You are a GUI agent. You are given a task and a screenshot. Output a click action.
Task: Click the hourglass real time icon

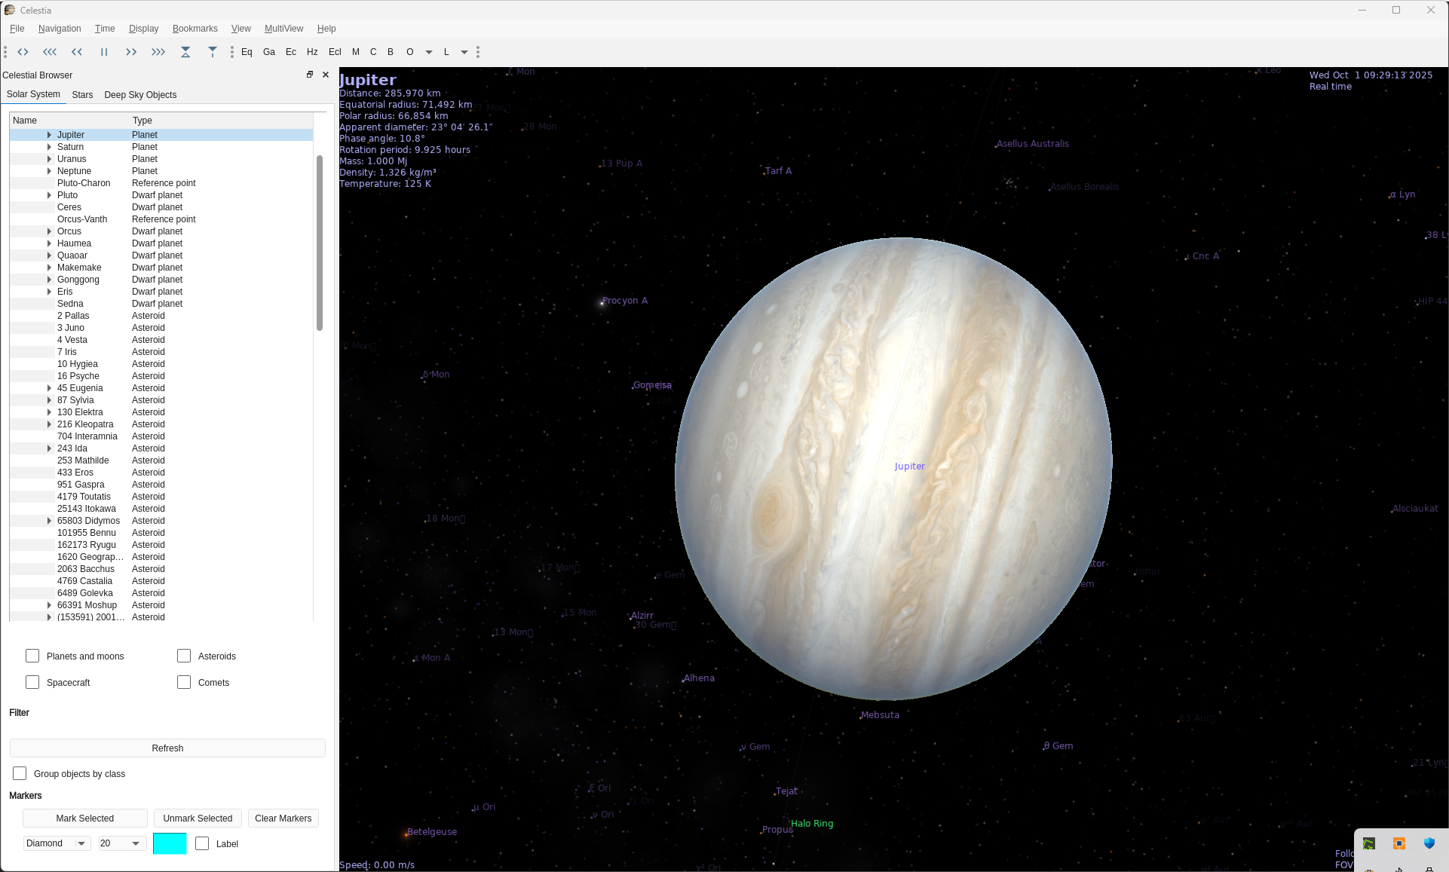pos(185,52)
